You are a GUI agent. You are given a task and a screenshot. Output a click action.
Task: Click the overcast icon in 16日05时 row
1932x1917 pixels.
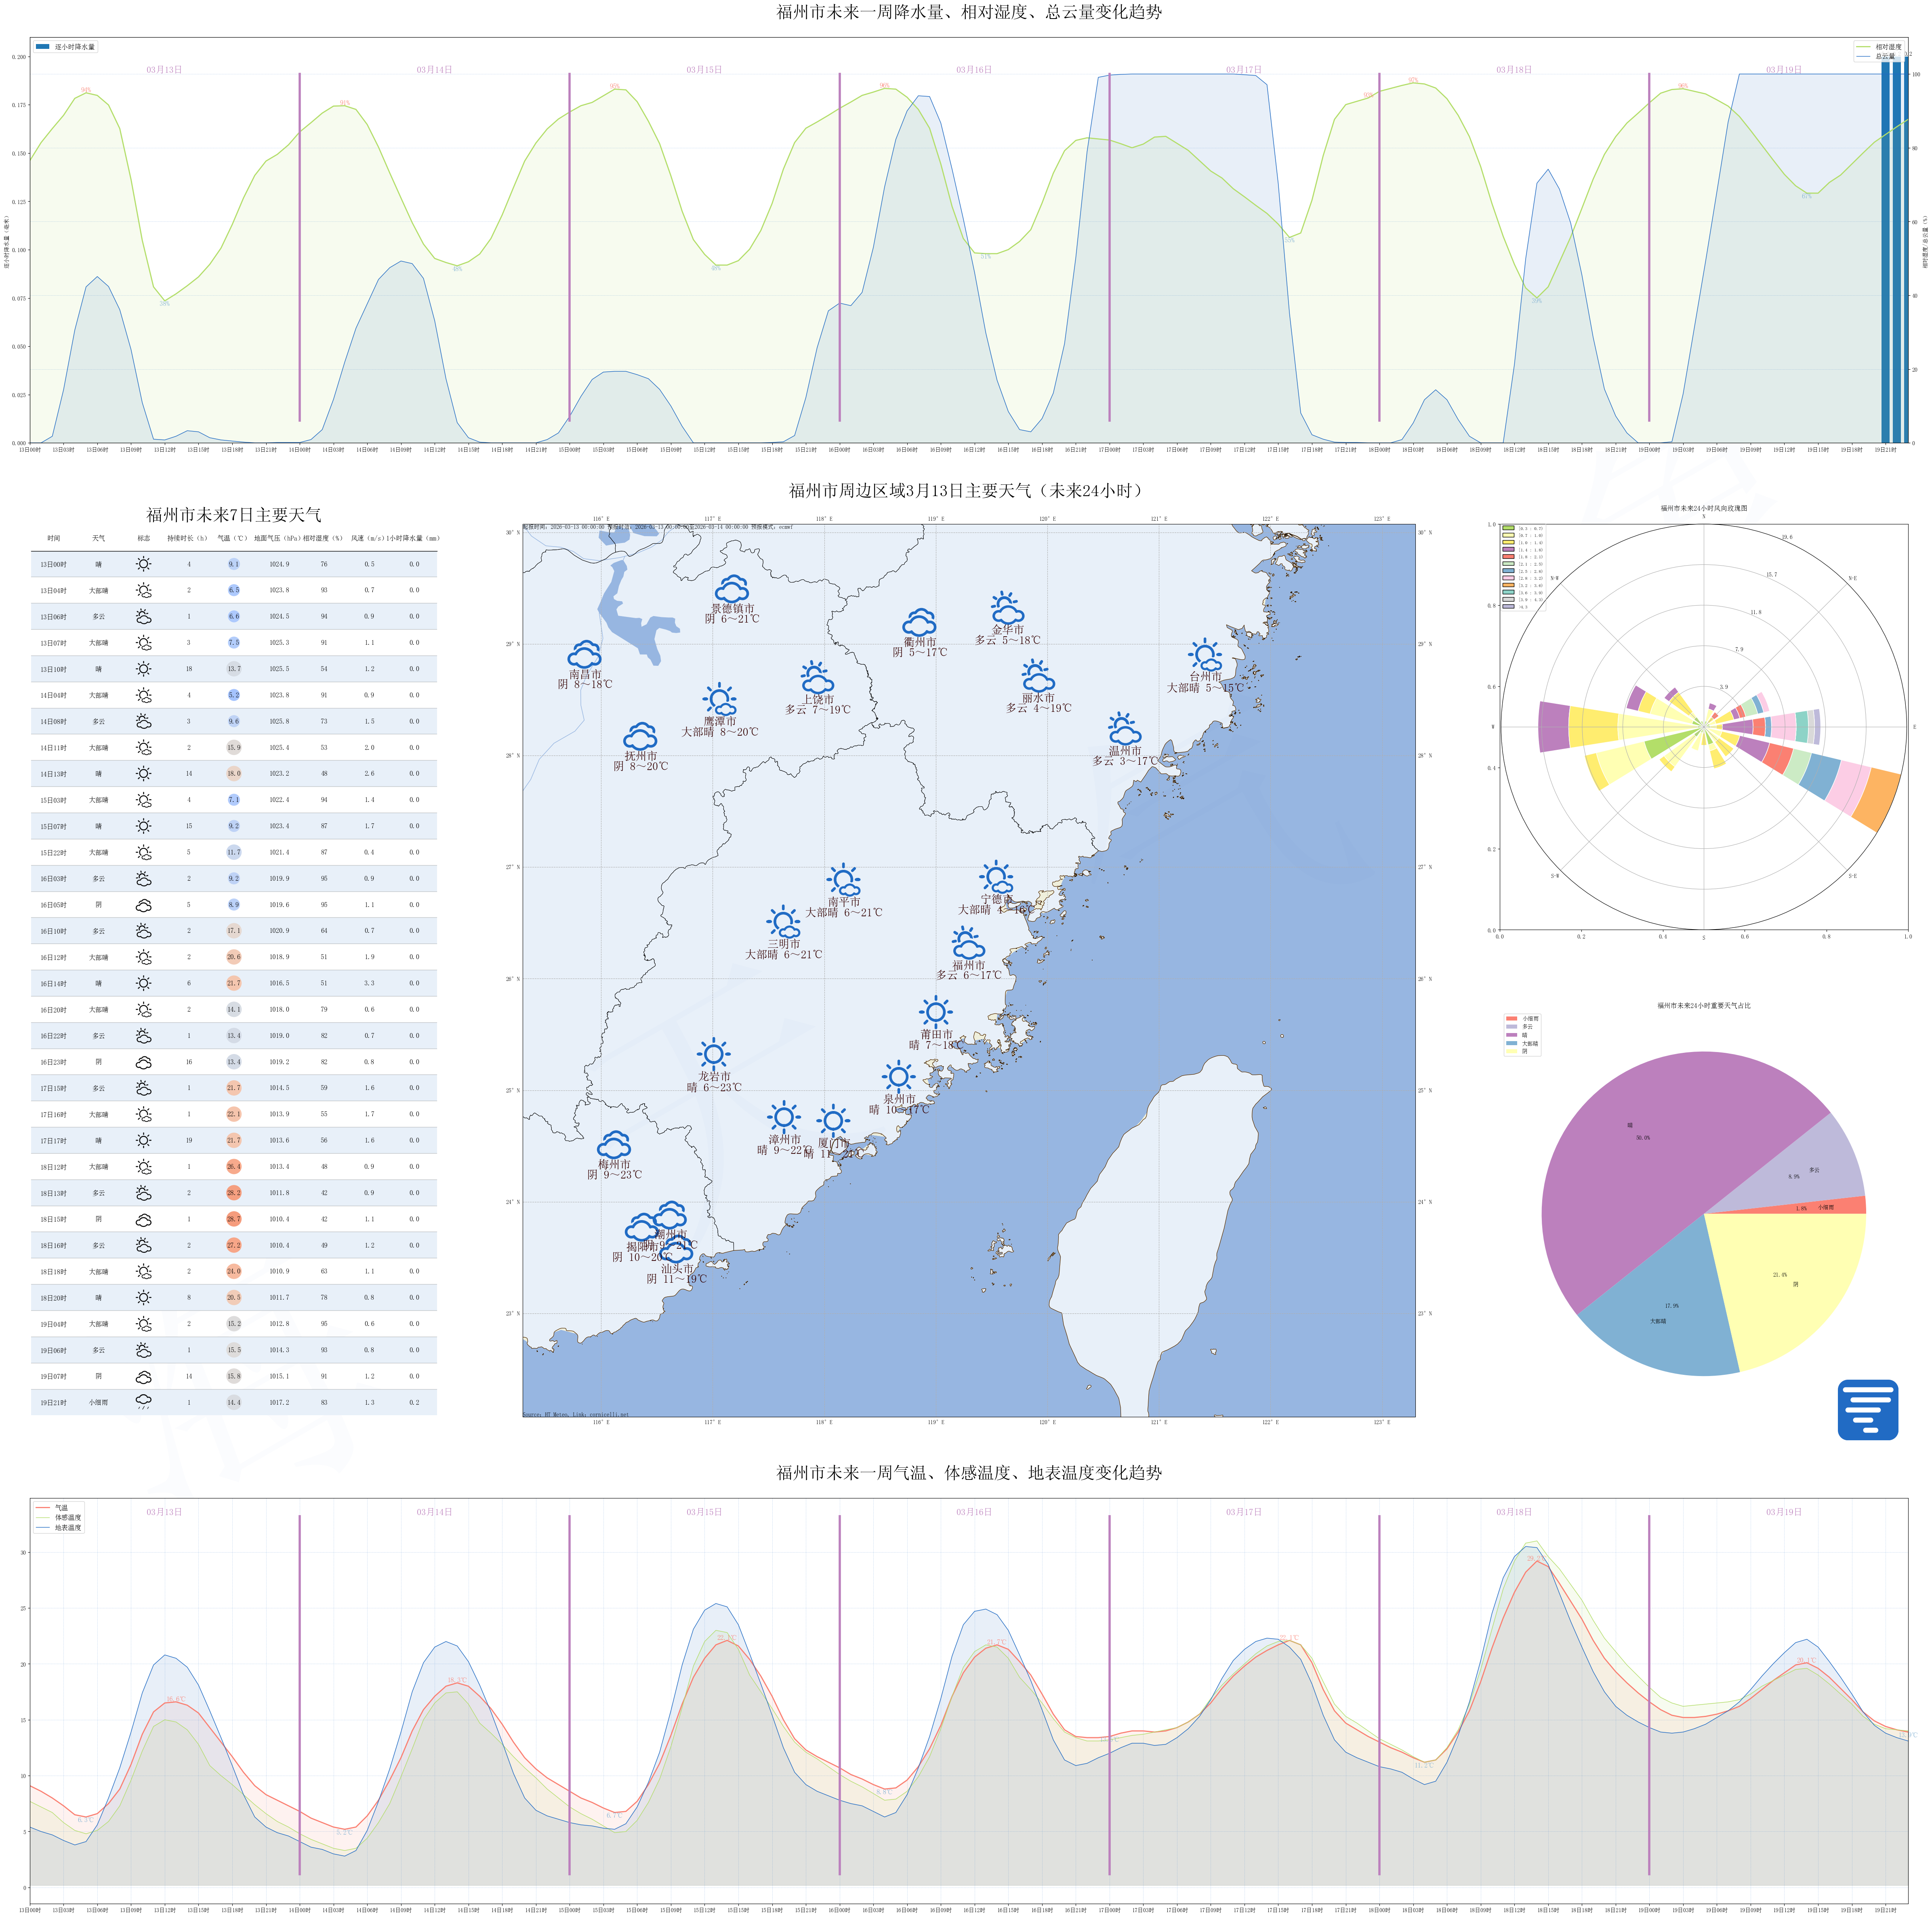pos(143,905)
